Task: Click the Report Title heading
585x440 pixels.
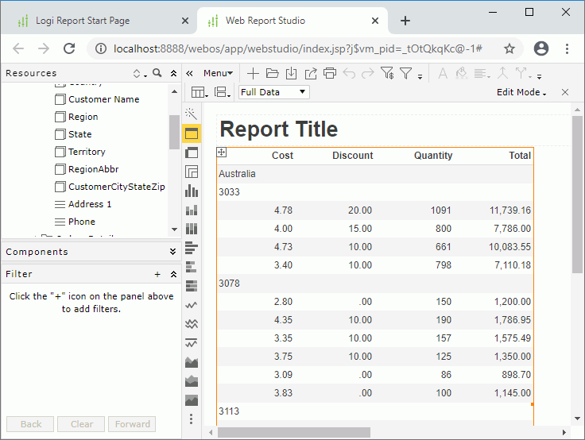Action: click(x=278, y=129)
